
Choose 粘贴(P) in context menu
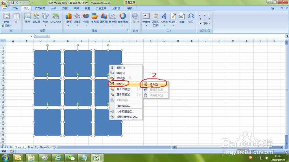pos(126,78)
